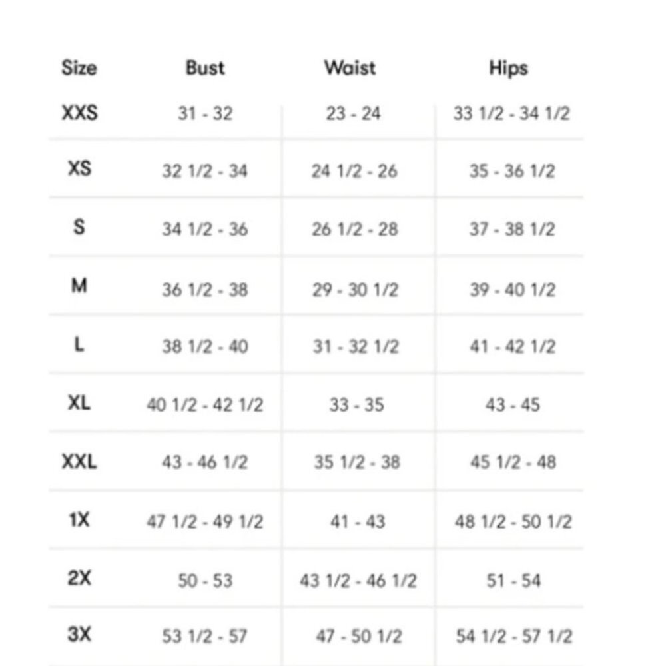
Task: Select the XXL size label
Action: [79, 461]
